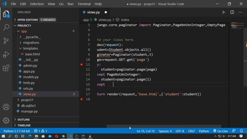Open Chrome on the taskbar
The width and height of the screenshot is (247, 139).
[x=63, y=136]
